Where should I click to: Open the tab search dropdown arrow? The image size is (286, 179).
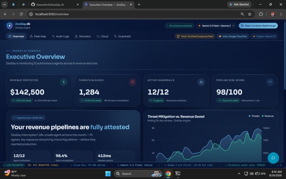tap(5, 5)
